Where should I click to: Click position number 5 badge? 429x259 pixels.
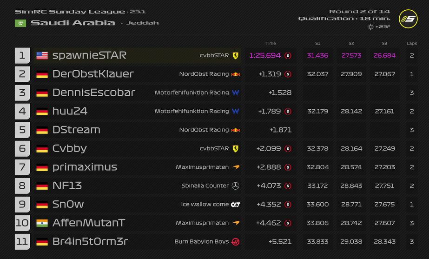pyautogui.click(x=22, y=130)
